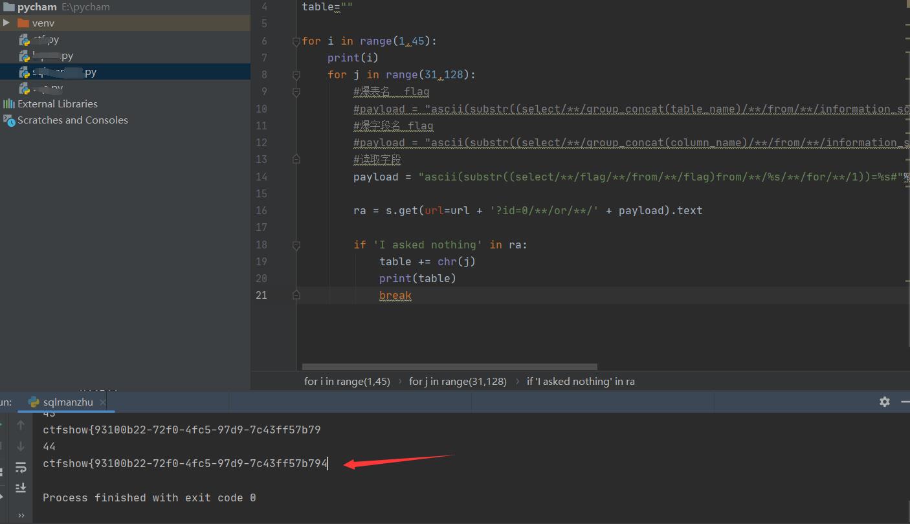
Task: Toggle soft-wrap icon in Run console
Action: point(21,467)
